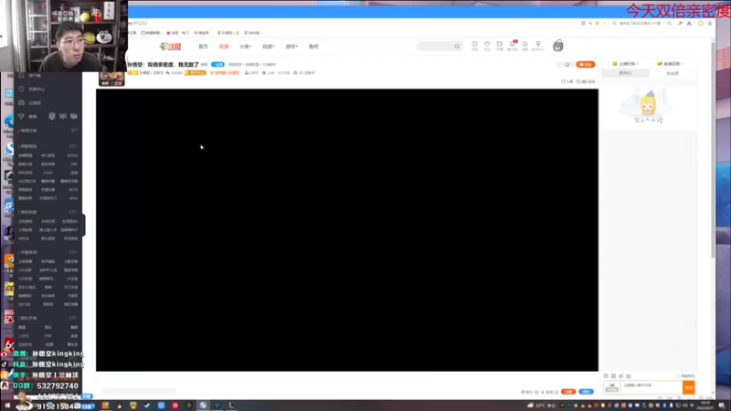
Task: Click the watch-in-client link above player
Action: coord(586,81)
